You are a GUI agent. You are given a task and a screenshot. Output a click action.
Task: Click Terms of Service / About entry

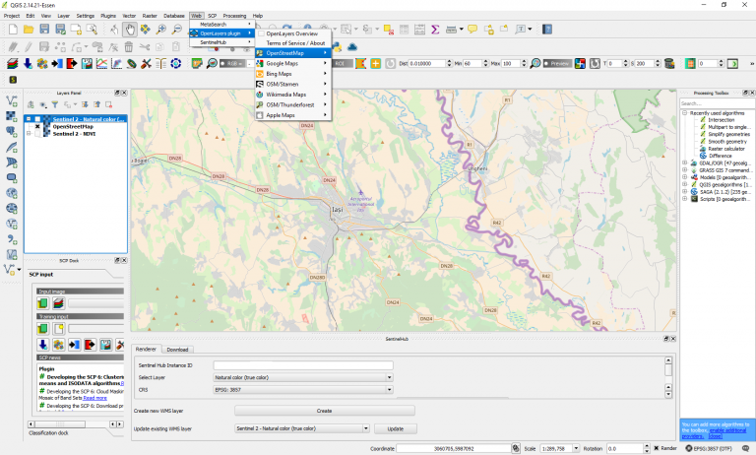295,43
